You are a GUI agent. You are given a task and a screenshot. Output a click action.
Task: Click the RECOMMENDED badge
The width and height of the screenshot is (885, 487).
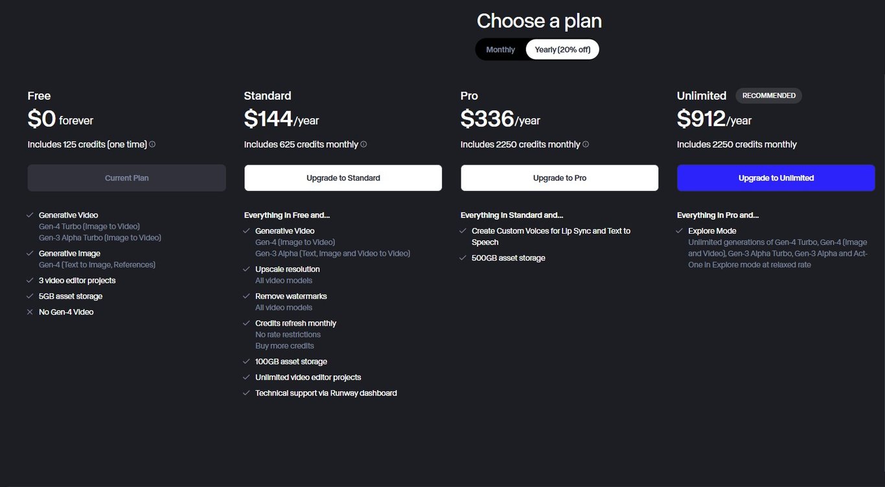769,96
